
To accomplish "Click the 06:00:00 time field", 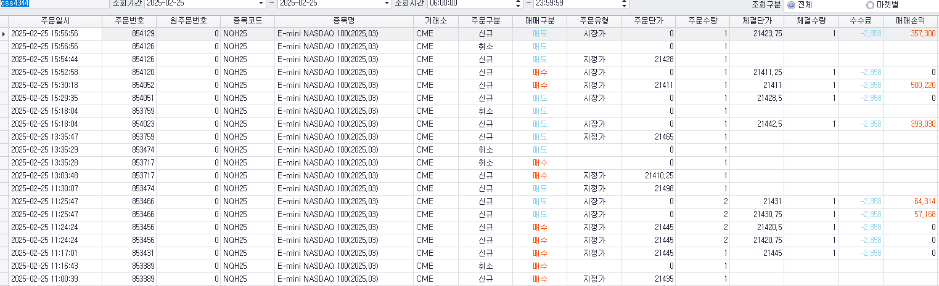I will click(472, 3).
